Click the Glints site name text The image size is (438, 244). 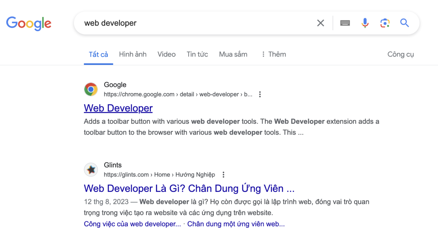pos(113,165)
